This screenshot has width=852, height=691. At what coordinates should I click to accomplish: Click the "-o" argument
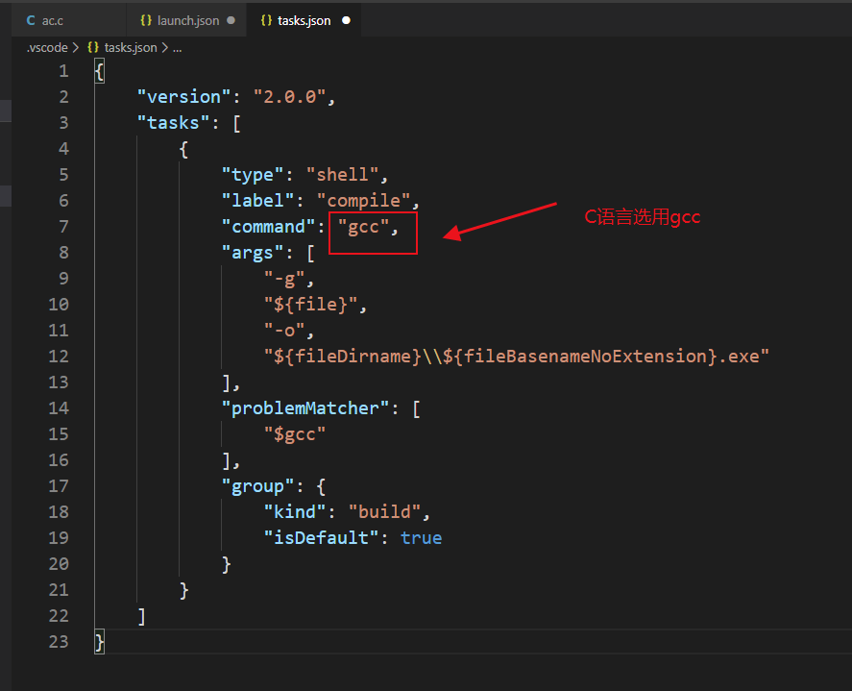[284, 331]
